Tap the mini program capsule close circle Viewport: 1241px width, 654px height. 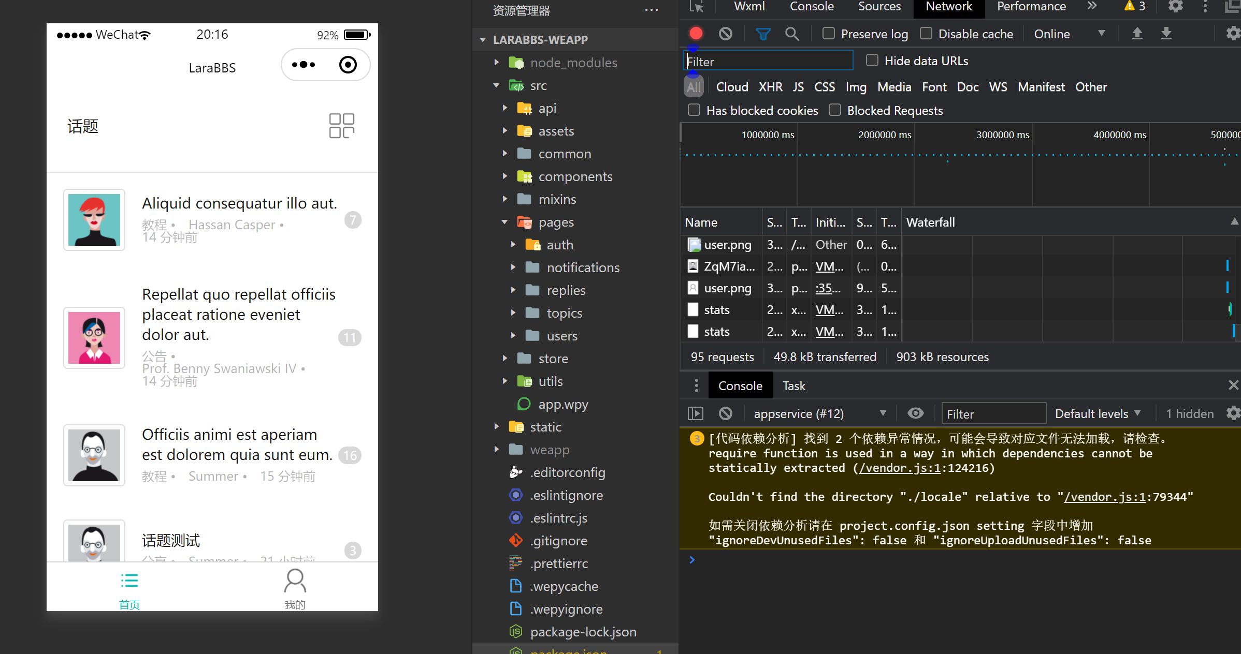[x=348, y=65]
